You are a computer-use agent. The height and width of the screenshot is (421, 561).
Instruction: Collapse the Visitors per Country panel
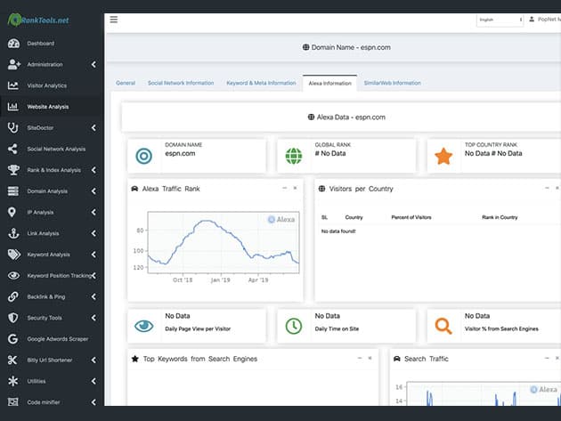(x=545, y=188)
